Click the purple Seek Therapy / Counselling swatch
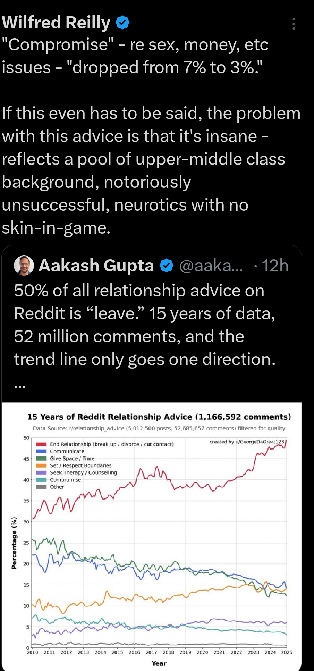This screenshot has height=671, width=314. pos(41,473)
